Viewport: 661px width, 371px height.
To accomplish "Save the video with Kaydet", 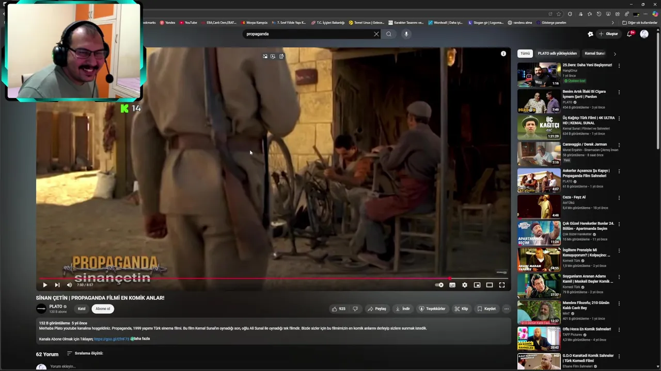I will tap(486, 309).
